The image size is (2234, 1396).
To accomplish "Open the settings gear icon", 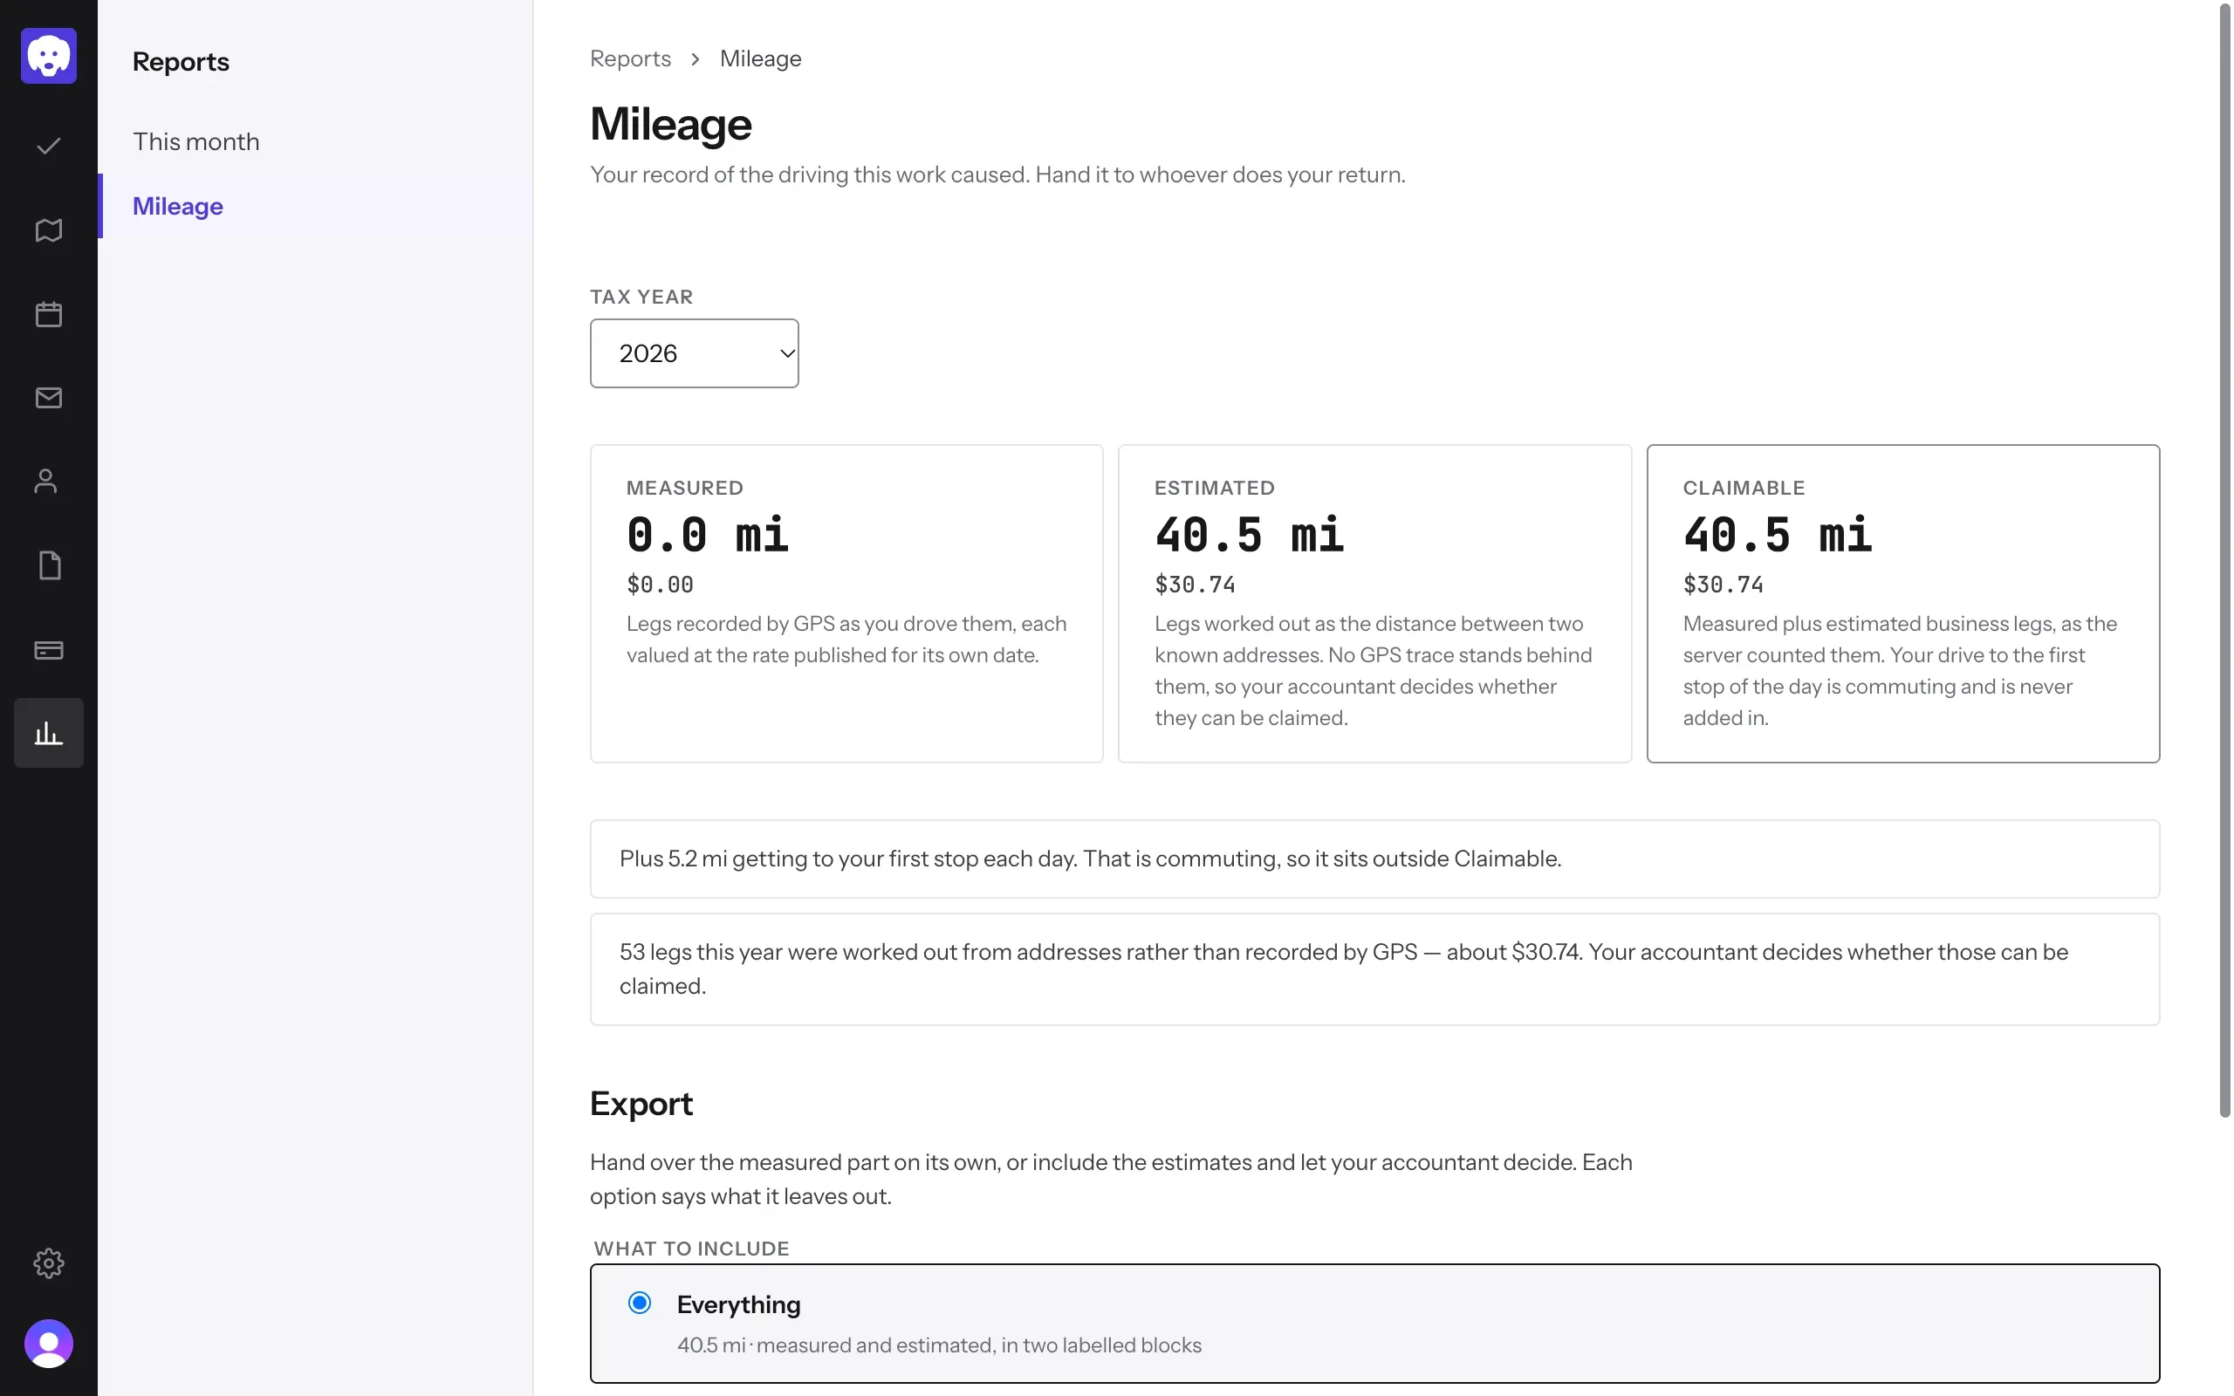I will click(49, 1263).
